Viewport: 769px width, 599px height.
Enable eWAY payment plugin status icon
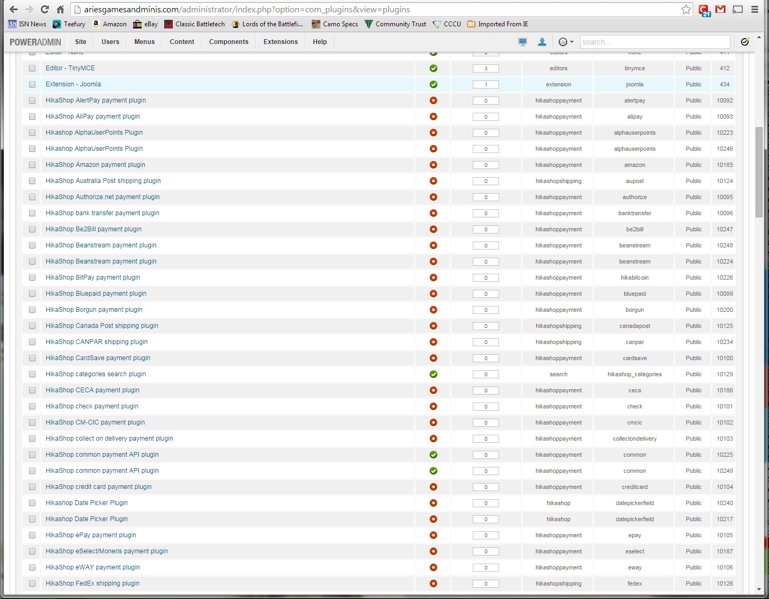[434, 567]
